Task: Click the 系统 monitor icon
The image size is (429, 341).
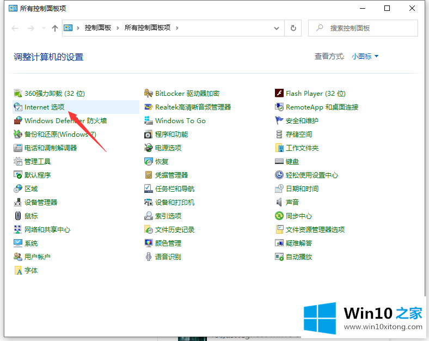Action: [18, 243]
